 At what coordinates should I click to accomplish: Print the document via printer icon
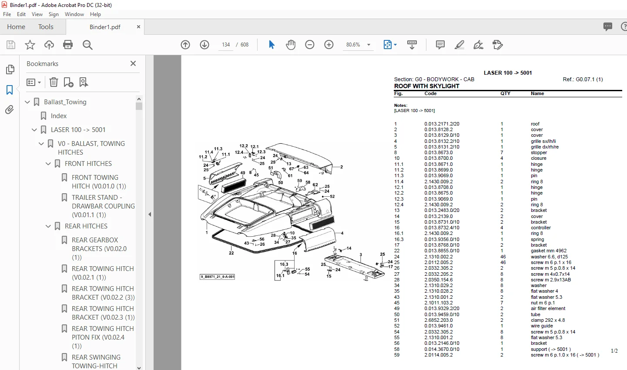[68, 45]
